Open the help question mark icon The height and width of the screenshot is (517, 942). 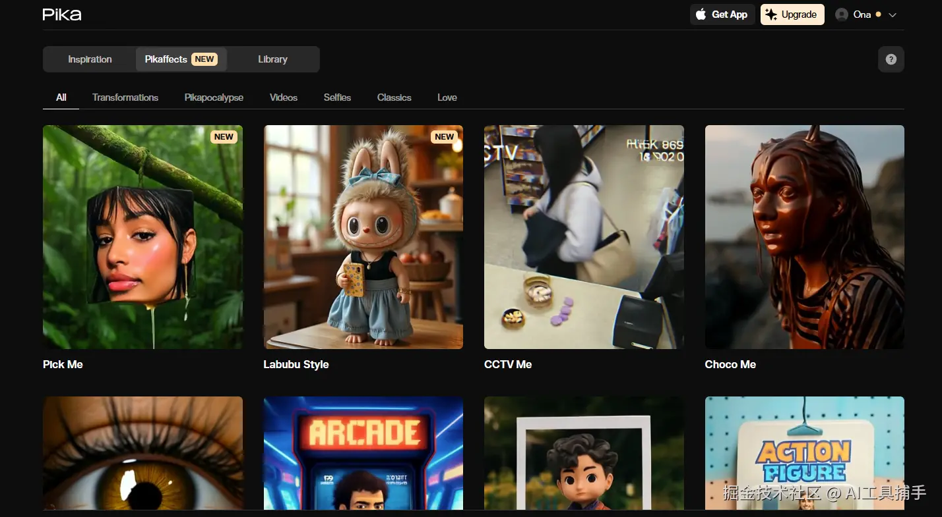(891, 59)
